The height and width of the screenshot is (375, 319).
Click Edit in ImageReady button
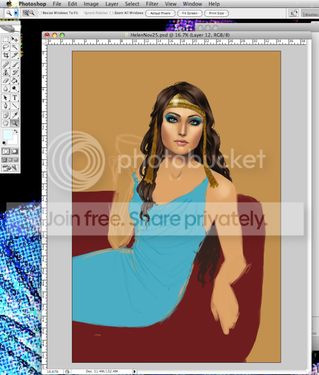[10, 168]
